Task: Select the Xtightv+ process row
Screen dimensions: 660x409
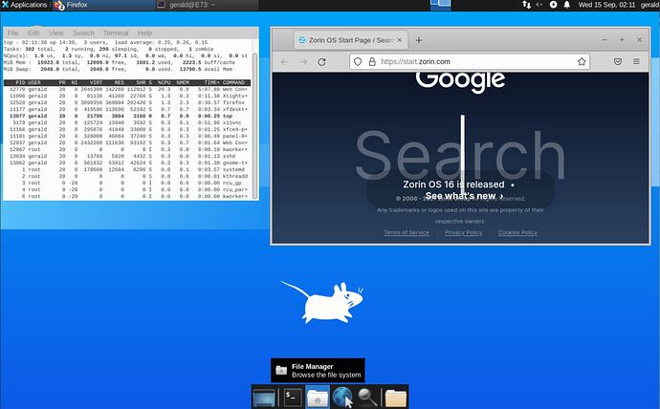Action: 126,96
